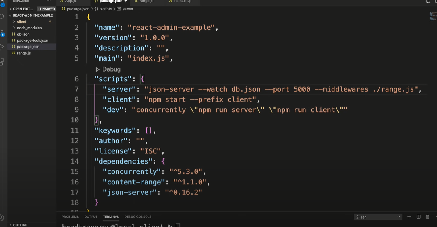The width and height of the screenshot is (437, 227).
Task: Show the Output panel tab
Action: click(91, 217)
